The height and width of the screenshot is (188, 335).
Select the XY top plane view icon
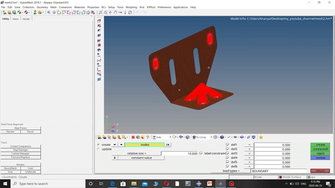click(59, 12)
